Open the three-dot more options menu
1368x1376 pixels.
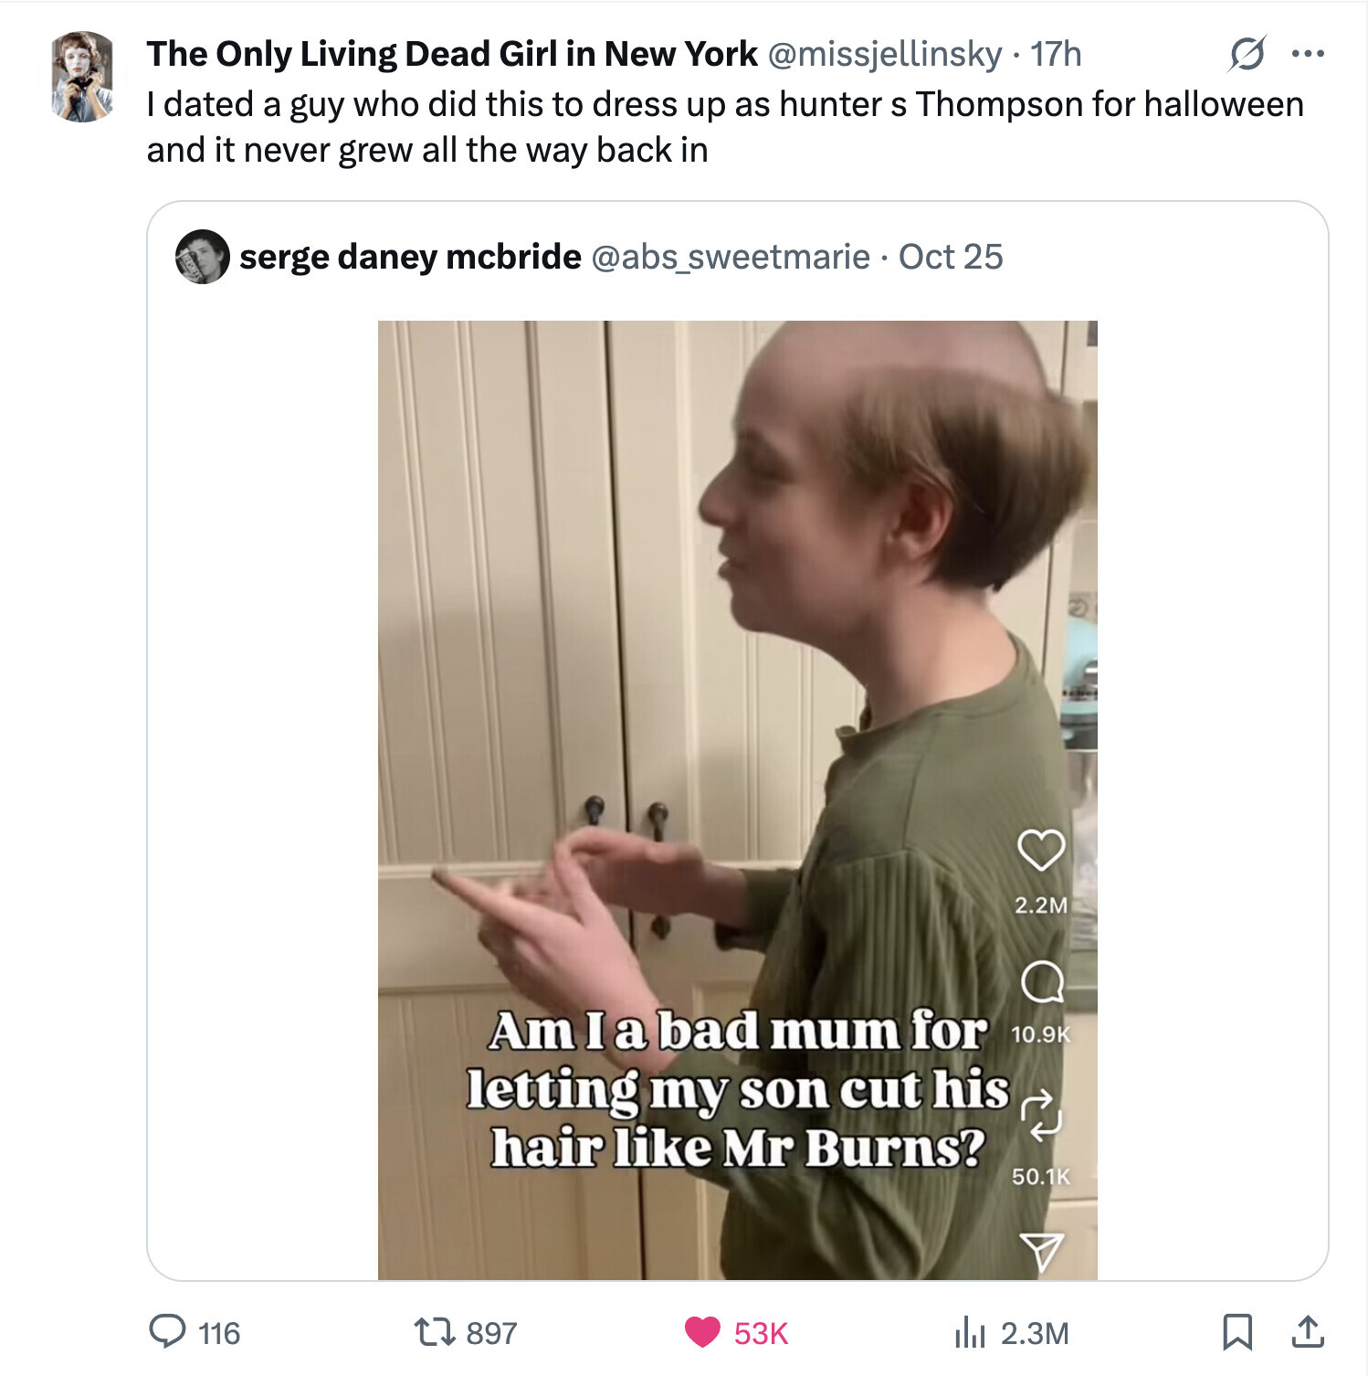[1308, 54]
